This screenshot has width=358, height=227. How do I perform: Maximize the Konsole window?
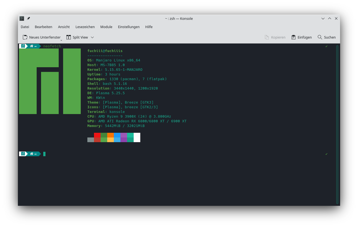coord(330,18)
